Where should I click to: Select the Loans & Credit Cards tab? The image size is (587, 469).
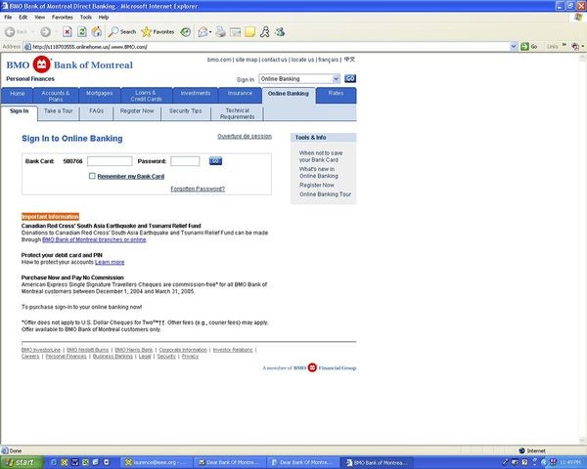(x=147, y=96)
